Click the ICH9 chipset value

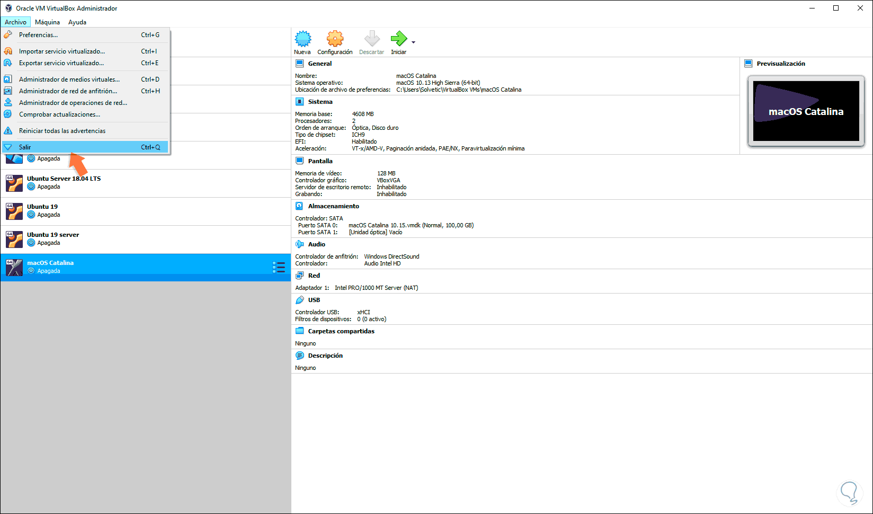click(x=358, y=135)
